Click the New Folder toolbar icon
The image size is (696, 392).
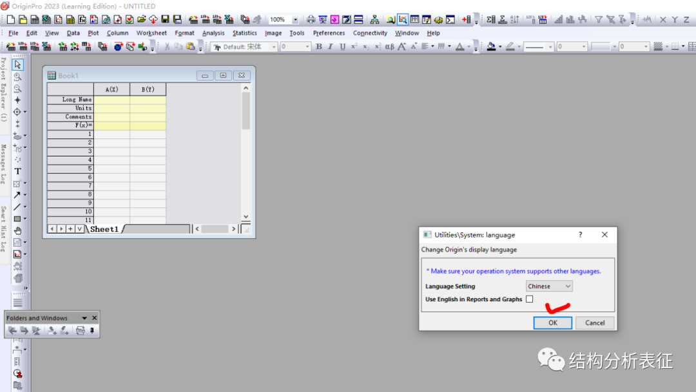[23, 19]
